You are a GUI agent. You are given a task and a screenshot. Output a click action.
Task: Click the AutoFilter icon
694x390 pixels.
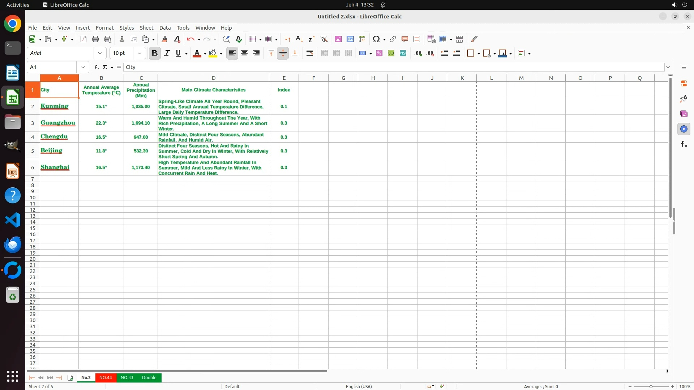click(324, 39)
